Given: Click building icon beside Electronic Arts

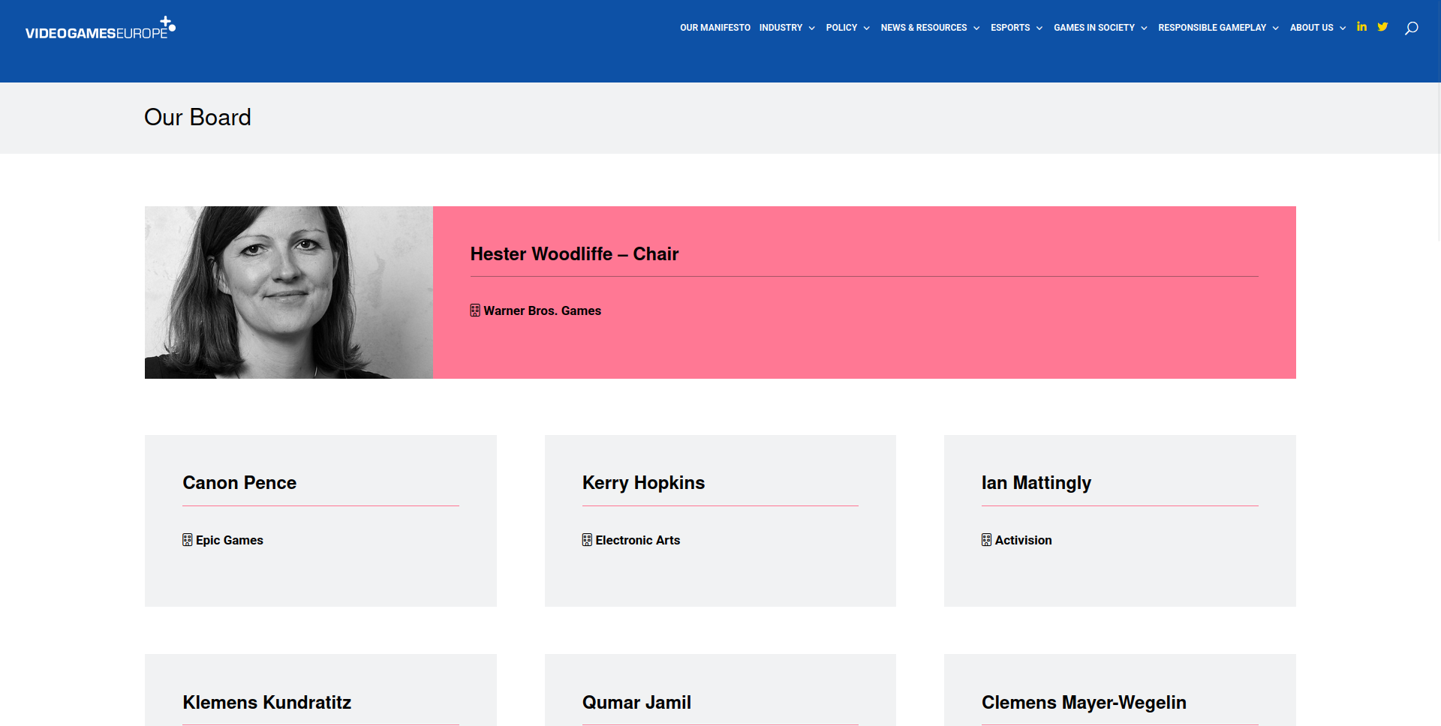Looking at the screenshot, I should [587, 540].
